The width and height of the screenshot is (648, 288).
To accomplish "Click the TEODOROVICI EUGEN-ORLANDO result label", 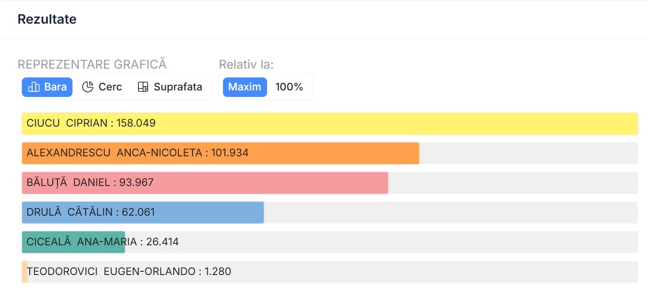I will (x=129, y=272).
